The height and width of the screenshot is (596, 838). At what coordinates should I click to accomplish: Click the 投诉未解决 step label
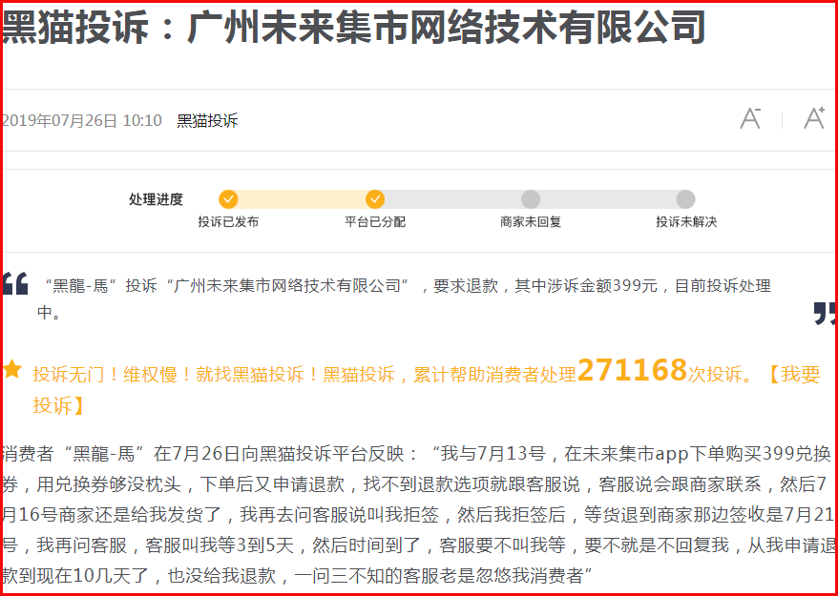pyautogui.click(x=686, y=222)
